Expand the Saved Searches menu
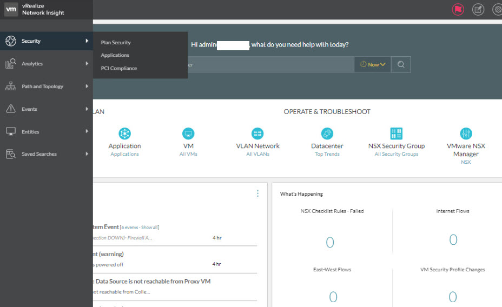The width and height of the screenshot is (502, 307). point(46,154)
